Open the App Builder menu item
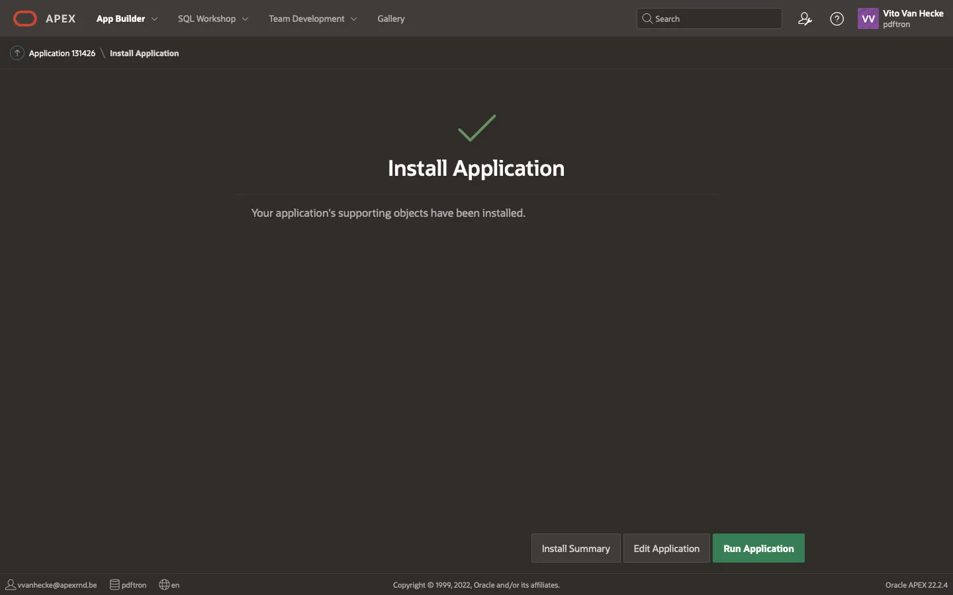The width and height of the screenshot is (953, 595). pos(120,19)
